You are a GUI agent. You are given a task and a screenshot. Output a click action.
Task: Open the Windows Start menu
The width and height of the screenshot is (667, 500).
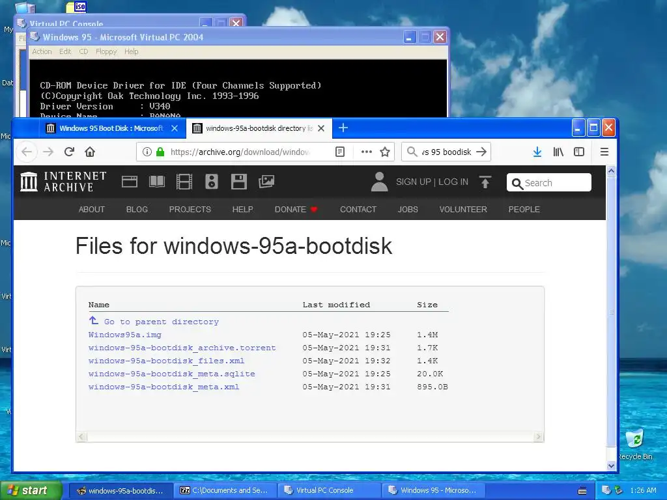click(x=31, y=490)
